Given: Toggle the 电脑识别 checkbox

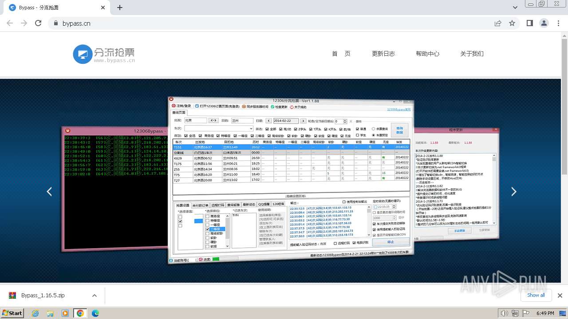Looking at the screenshot, I should pyautogui.click(x=354, y=243).
